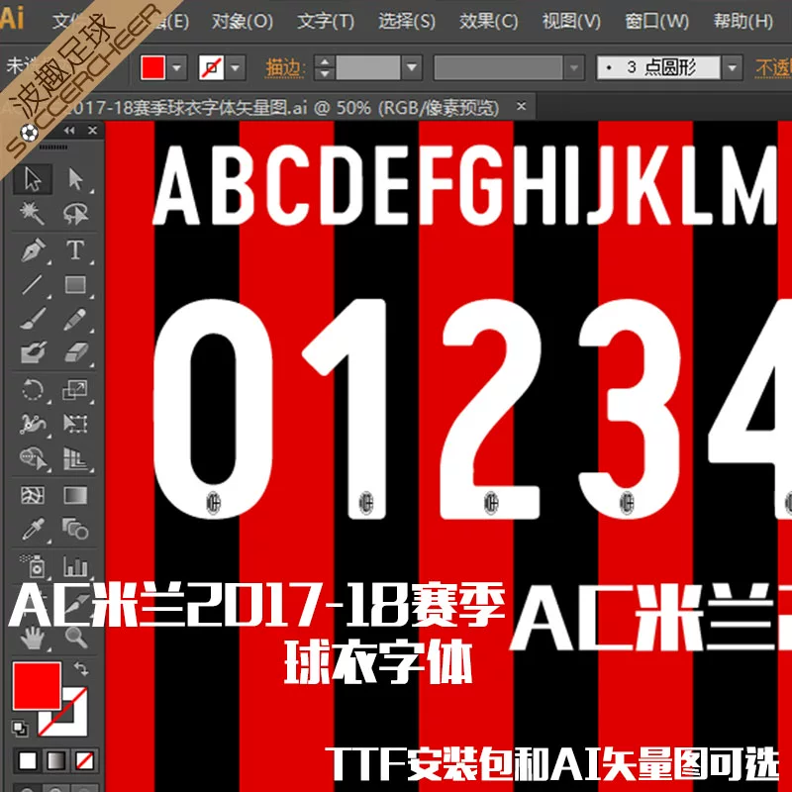
Task: Choose the Eraser tool
Action: click(x=76, y=353)
